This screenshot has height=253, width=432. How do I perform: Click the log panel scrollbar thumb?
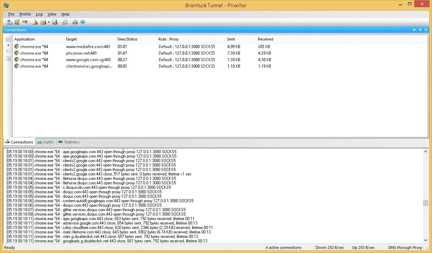pos(426,203)
